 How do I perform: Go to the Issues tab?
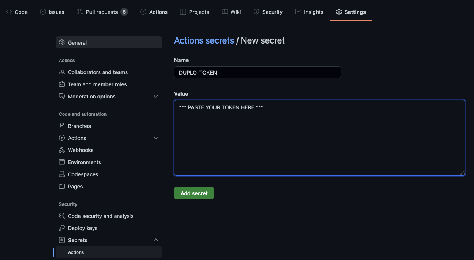click(52, 12)
